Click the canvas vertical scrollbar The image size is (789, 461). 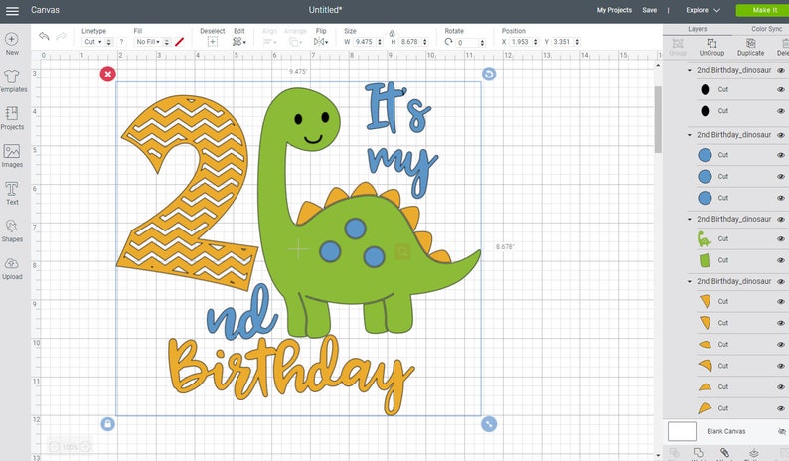coord(658,119)
